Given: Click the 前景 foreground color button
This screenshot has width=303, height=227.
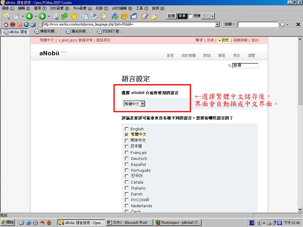Looking at the screenshot, I should (171, 16).
